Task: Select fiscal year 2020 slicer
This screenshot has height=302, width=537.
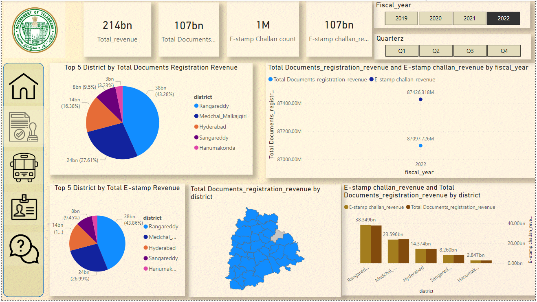Action: tap(436, 18)
